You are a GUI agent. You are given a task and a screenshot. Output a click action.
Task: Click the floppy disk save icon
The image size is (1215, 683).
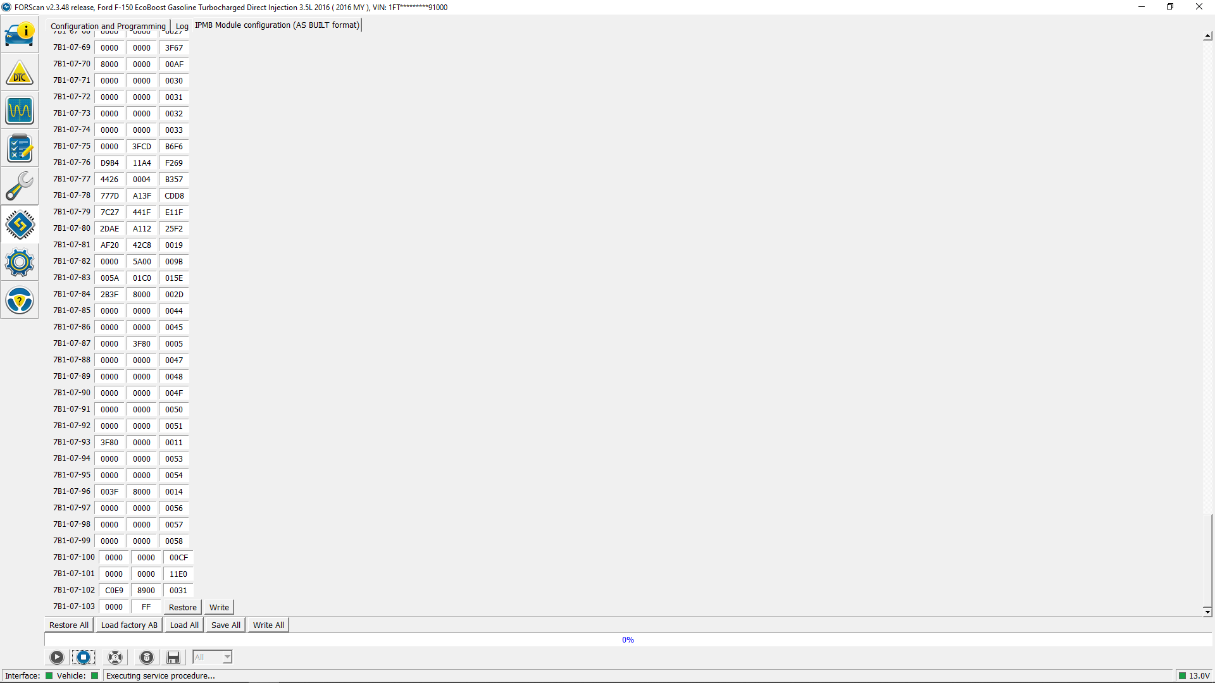(173, 657)
